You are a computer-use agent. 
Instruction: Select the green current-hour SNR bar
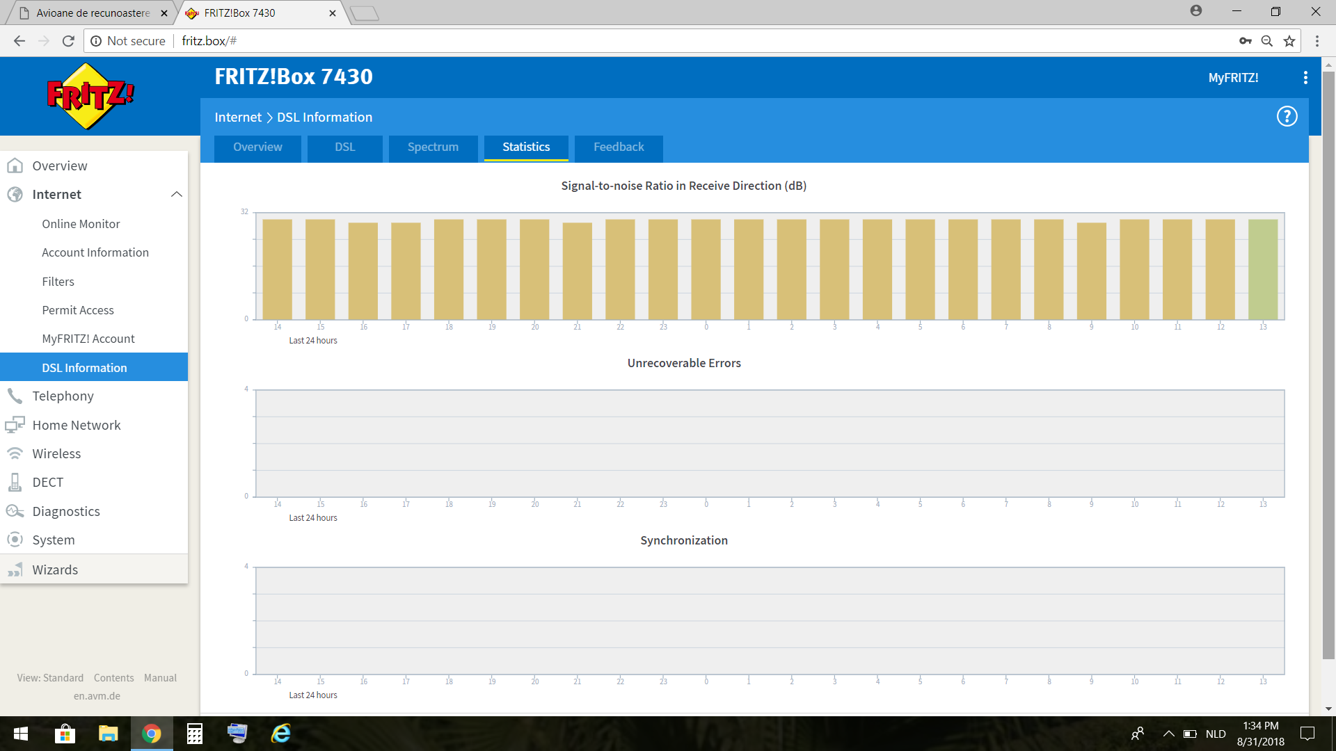[x=1262, y=270]
